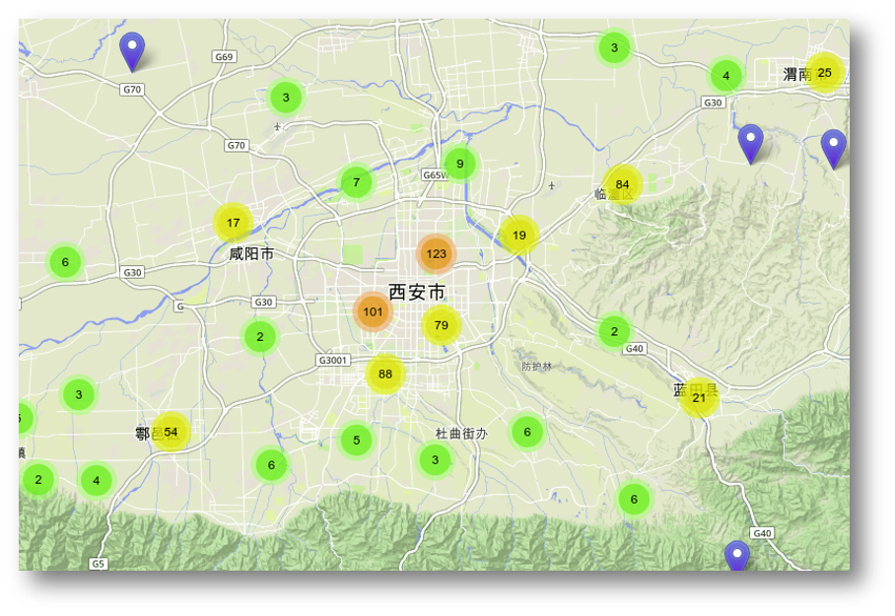Click the G3001 road shield
Screen dimensions: 895x616
333,361
